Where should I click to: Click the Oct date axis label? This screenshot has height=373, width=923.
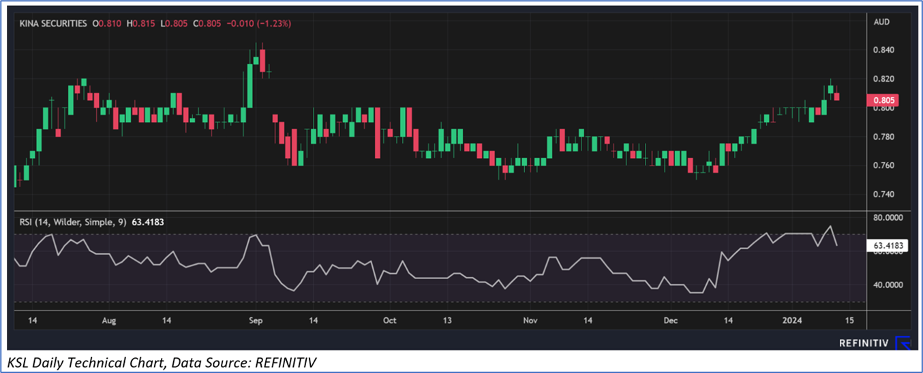[x=389, y=320]
